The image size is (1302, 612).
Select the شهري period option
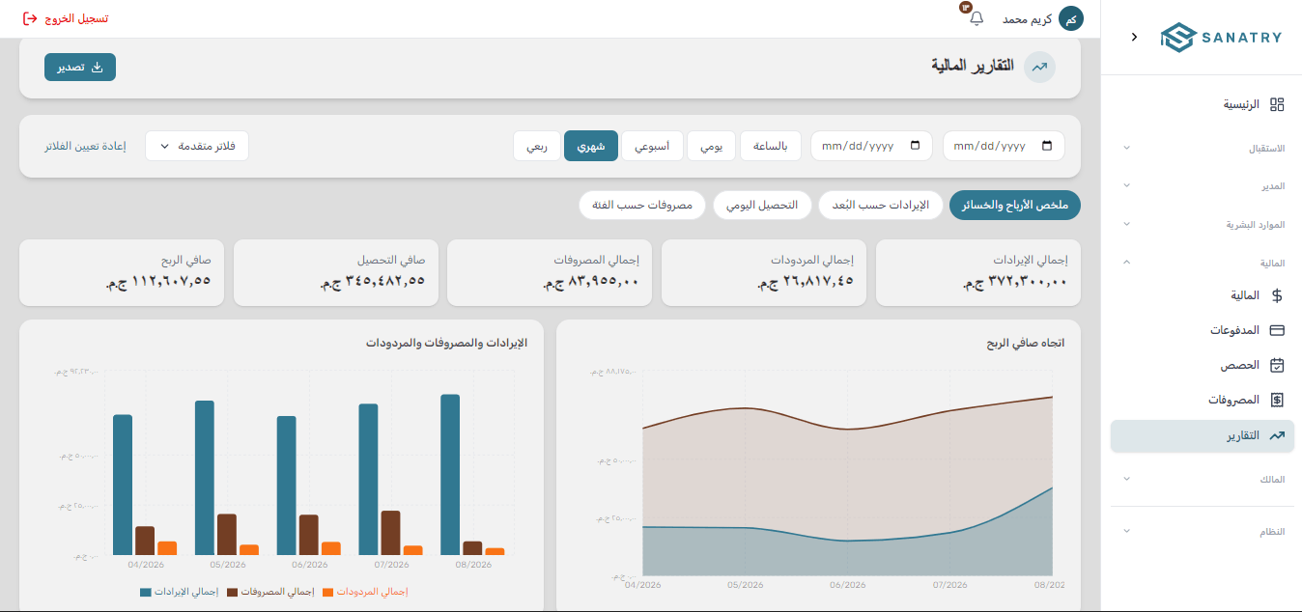point(591,146)
